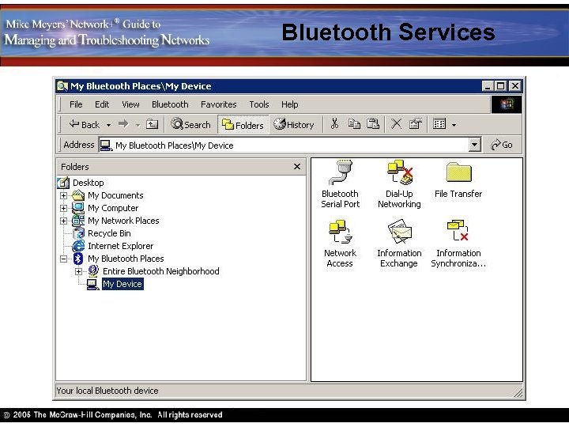Open the Information Exchange service icon
Viewport: 569px width, 427px height.
point(400,232)
